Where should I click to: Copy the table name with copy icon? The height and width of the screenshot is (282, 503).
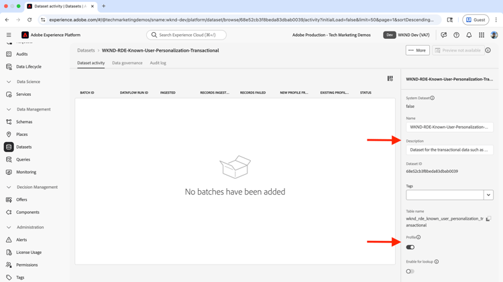click(x=488, y=218)
